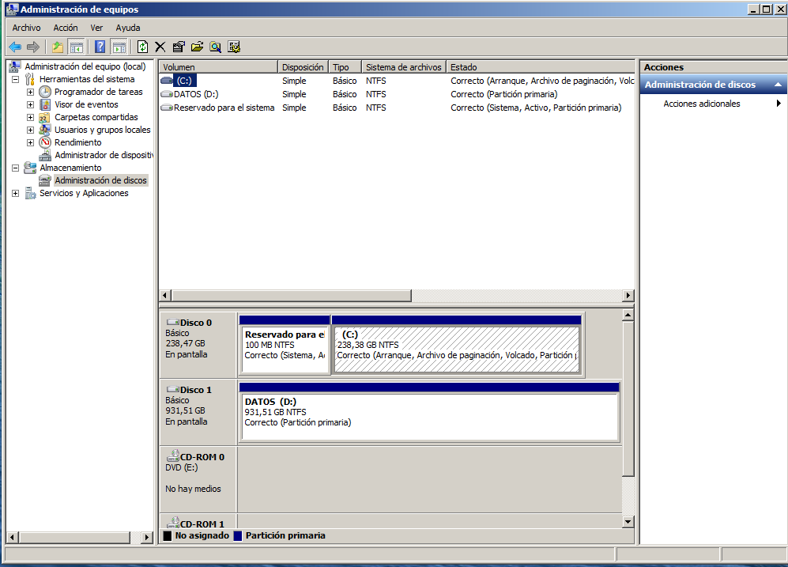
Task: Collapse the Administración de discos actions section
Action: pyautogui.click(x=778, y=85)
